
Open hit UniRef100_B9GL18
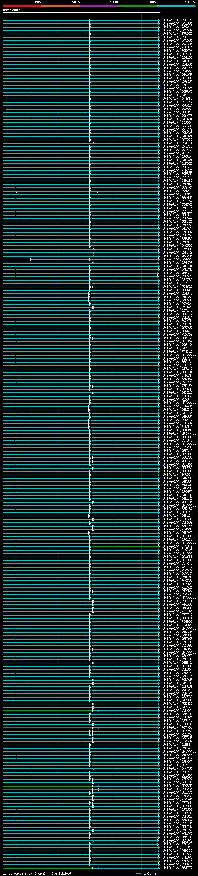click(x=178, y=37)
